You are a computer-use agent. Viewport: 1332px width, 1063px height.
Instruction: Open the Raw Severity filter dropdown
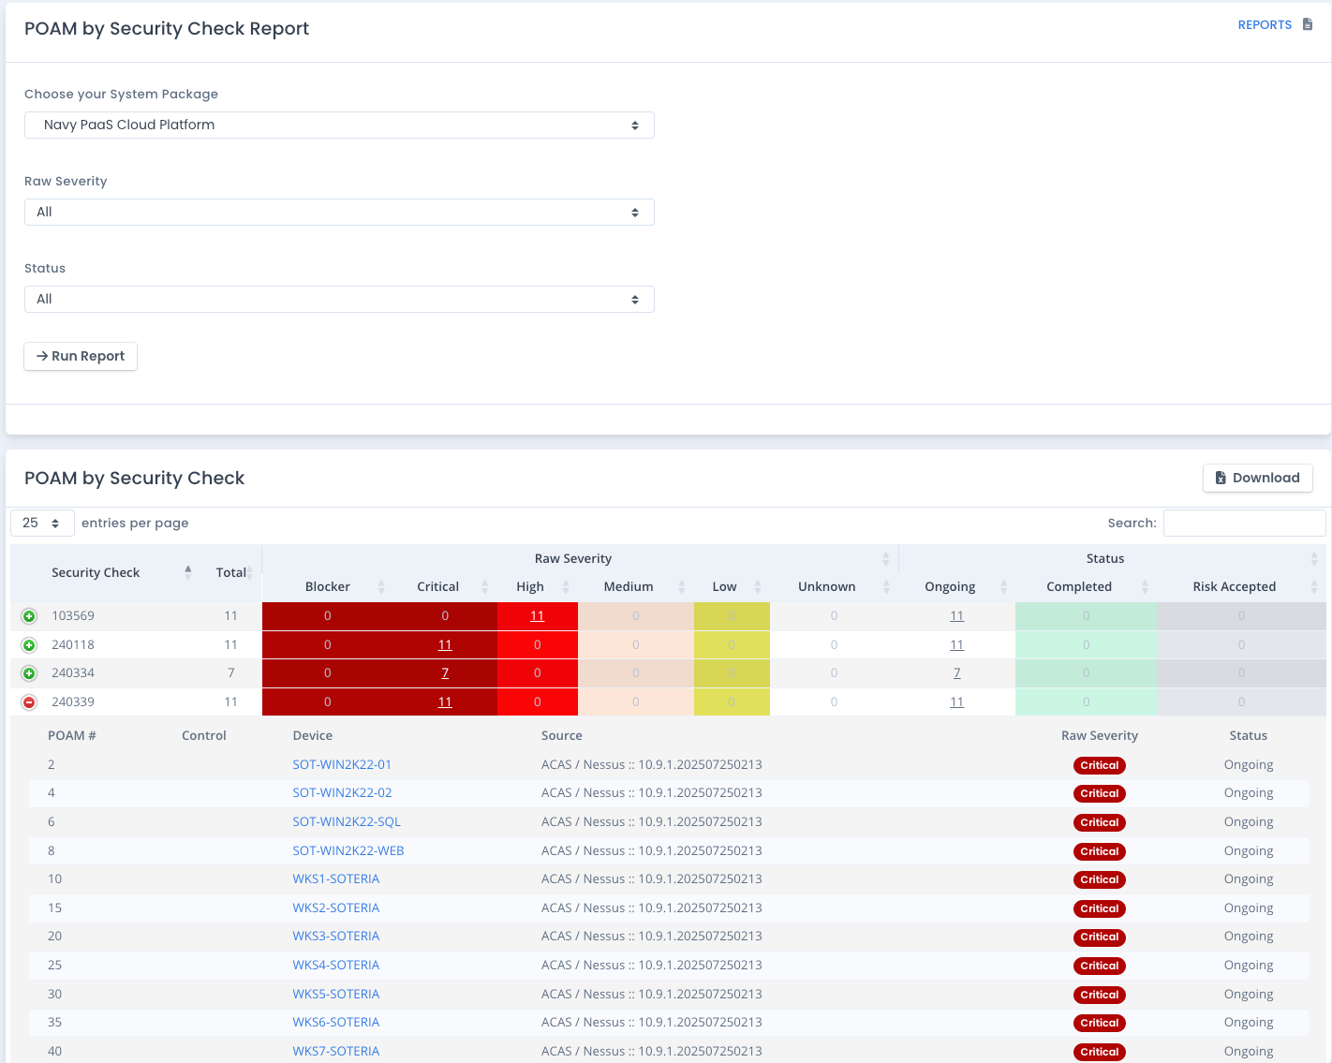pyautogui.click(x=339, y=212)
